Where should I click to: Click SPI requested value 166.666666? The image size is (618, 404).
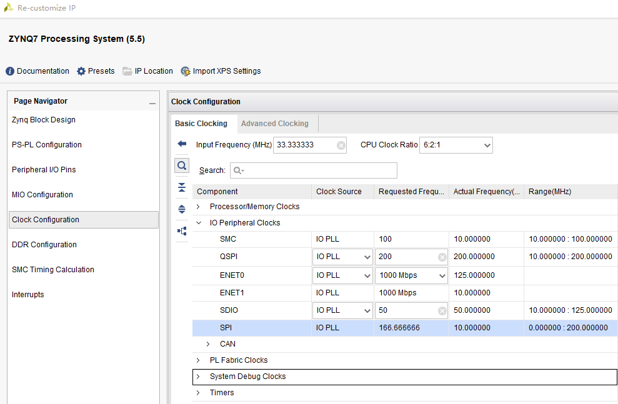click(x=399, y=328)
